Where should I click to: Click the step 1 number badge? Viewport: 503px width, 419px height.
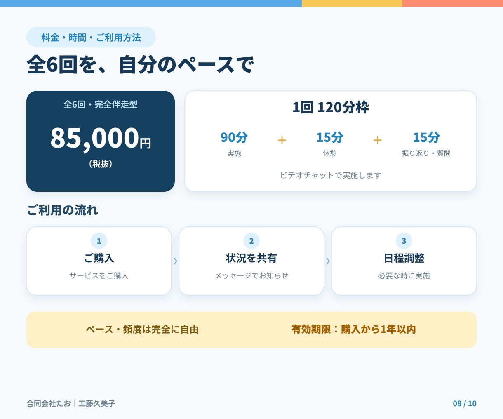(x=99, y=241)
